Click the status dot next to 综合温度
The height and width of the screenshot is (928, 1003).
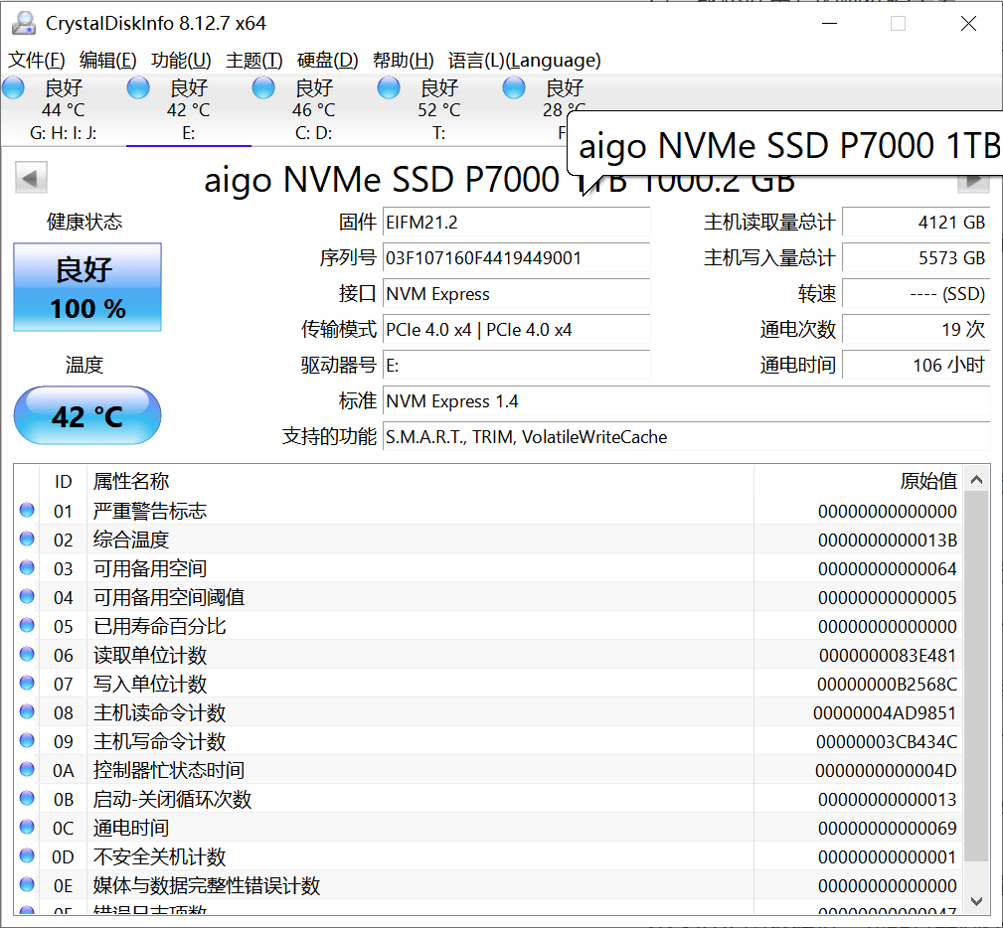point(27,539)
